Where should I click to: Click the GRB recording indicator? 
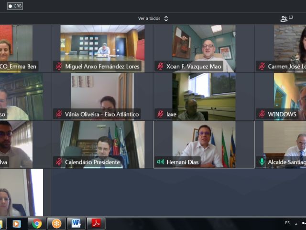pos(15,6)
